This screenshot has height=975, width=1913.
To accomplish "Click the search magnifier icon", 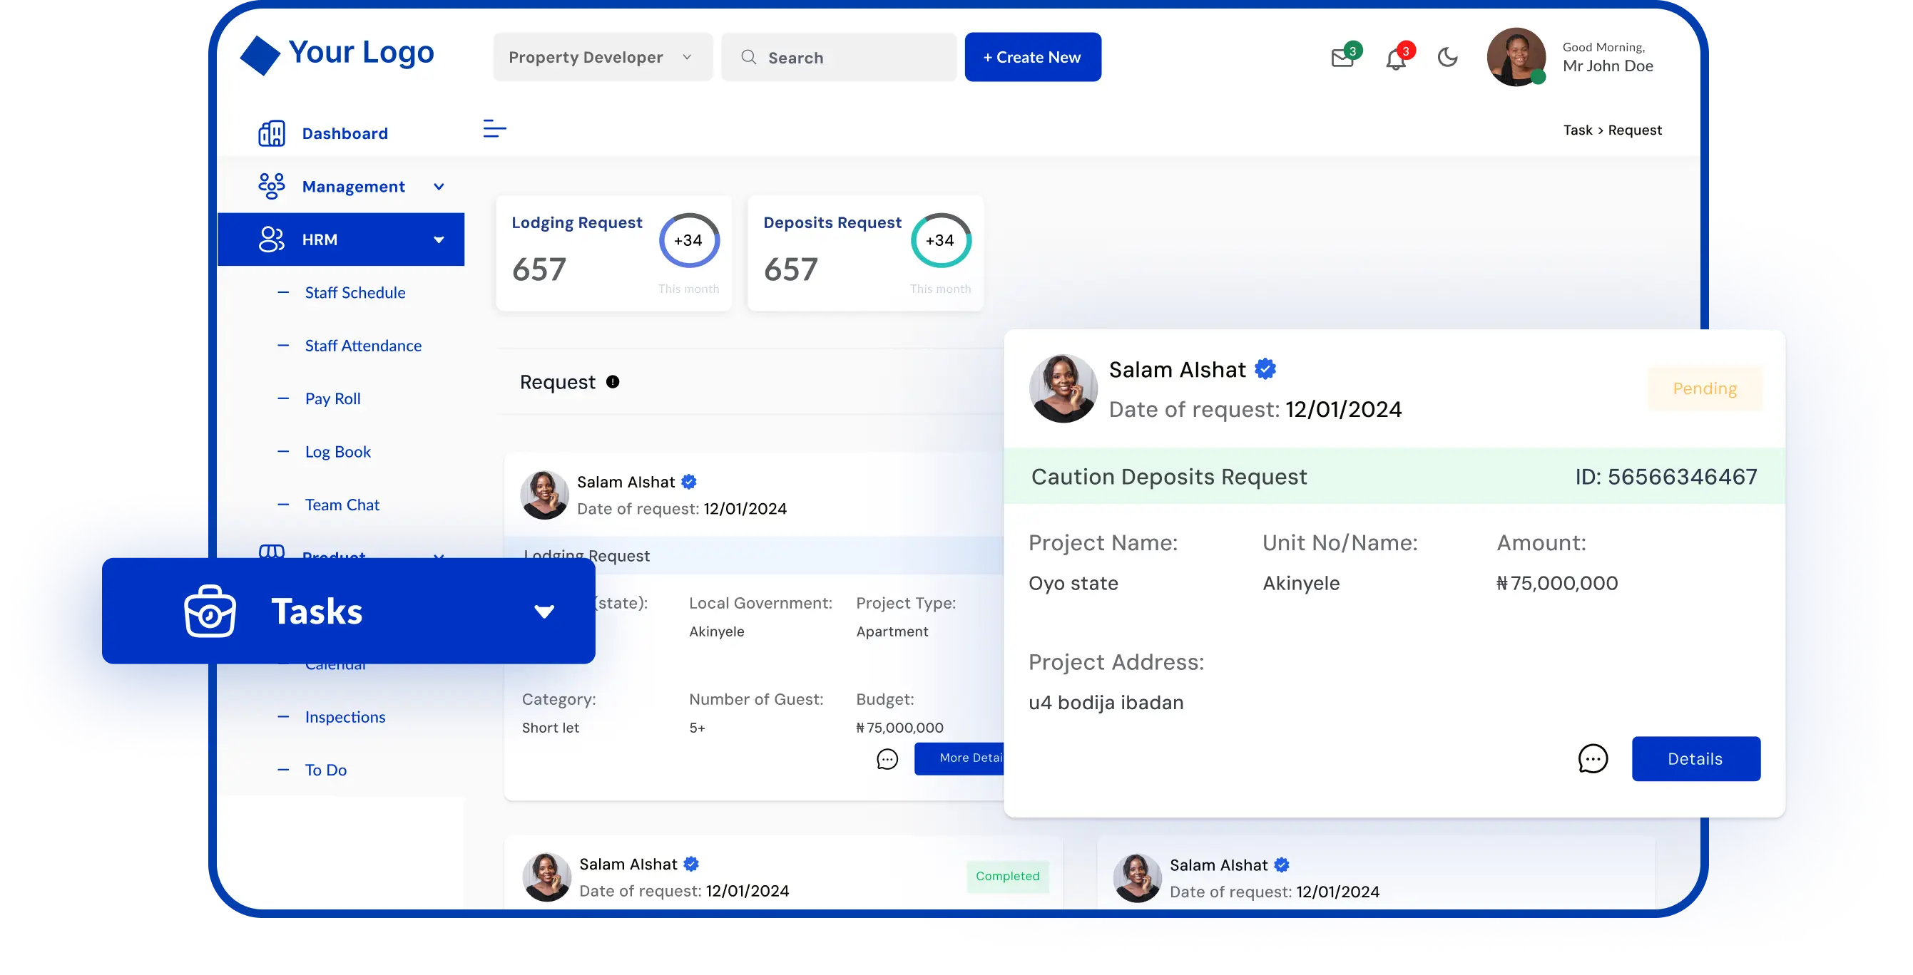I will tap(748, 57).
